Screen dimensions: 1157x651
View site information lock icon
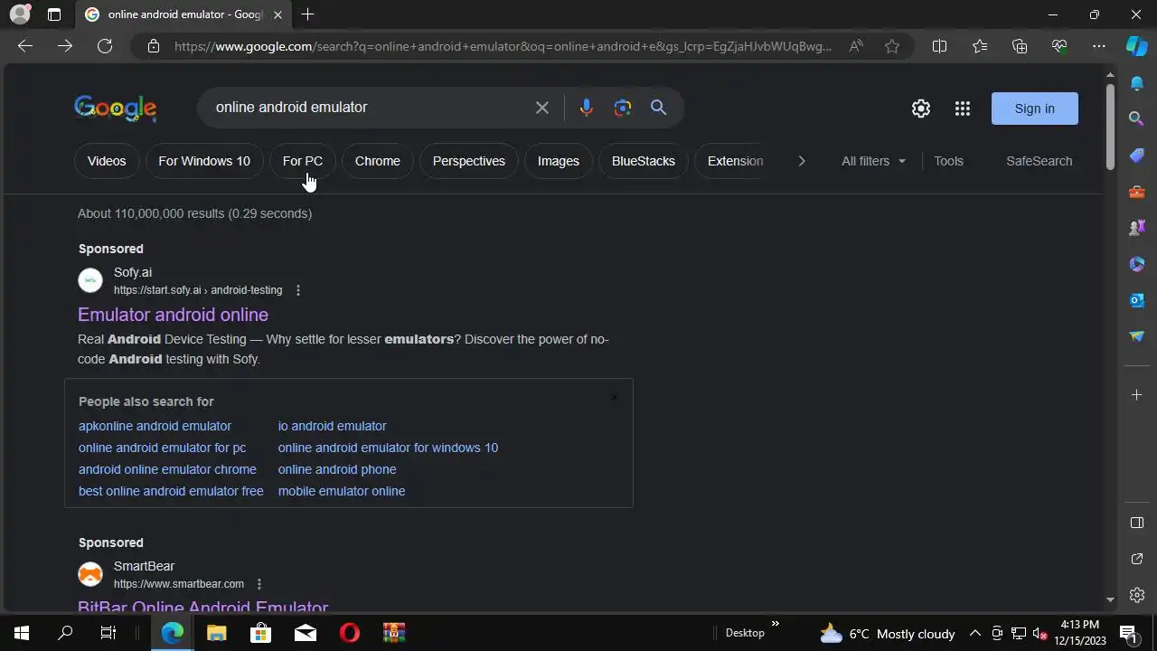pyautogui.click(x=154, y=46)
